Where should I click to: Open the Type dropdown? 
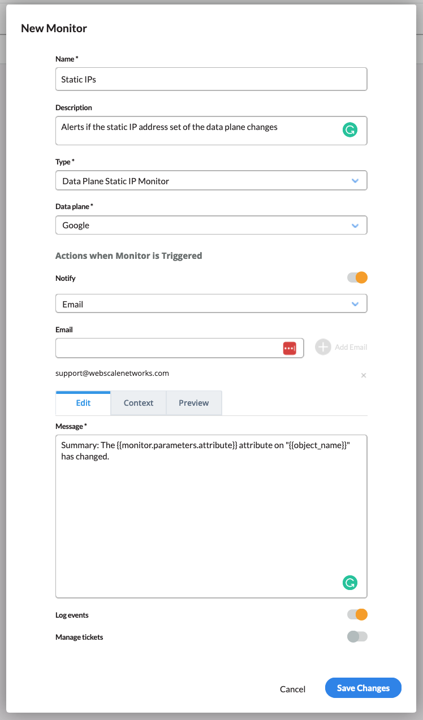pyautogui.click(x=211, y=181)
